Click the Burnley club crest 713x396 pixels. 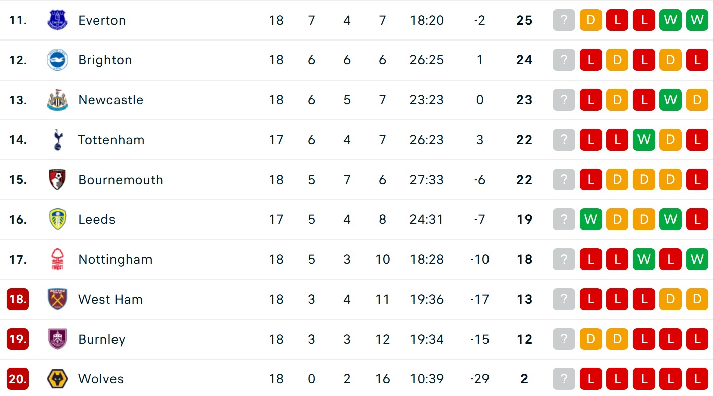pyautogui.click(x=57, y=339)
